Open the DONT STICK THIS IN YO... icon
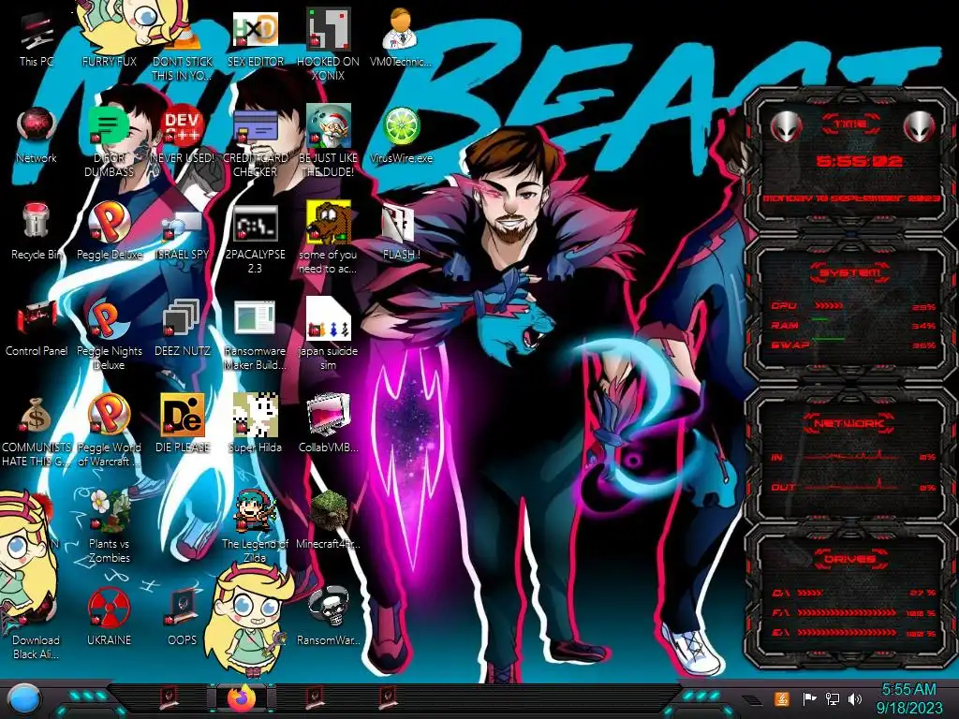959x719 pixels. (183, 37)
